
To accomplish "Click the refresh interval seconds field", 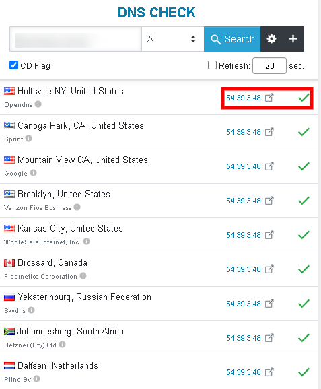I will coord(269,66).
